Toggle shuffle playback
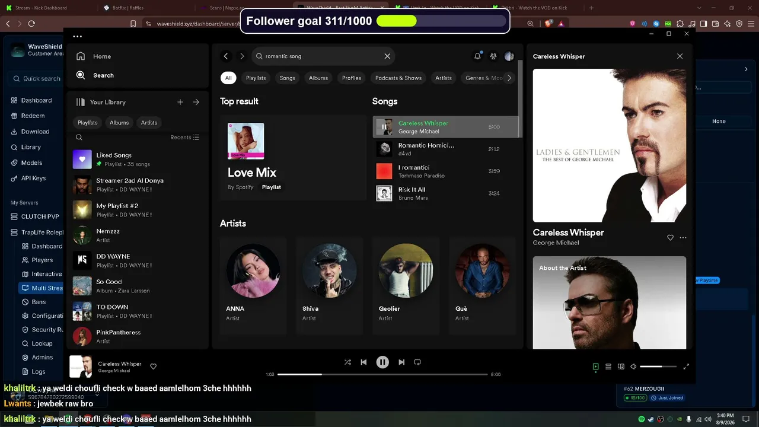Screen dimensions: 759x427 click(347, 362)
